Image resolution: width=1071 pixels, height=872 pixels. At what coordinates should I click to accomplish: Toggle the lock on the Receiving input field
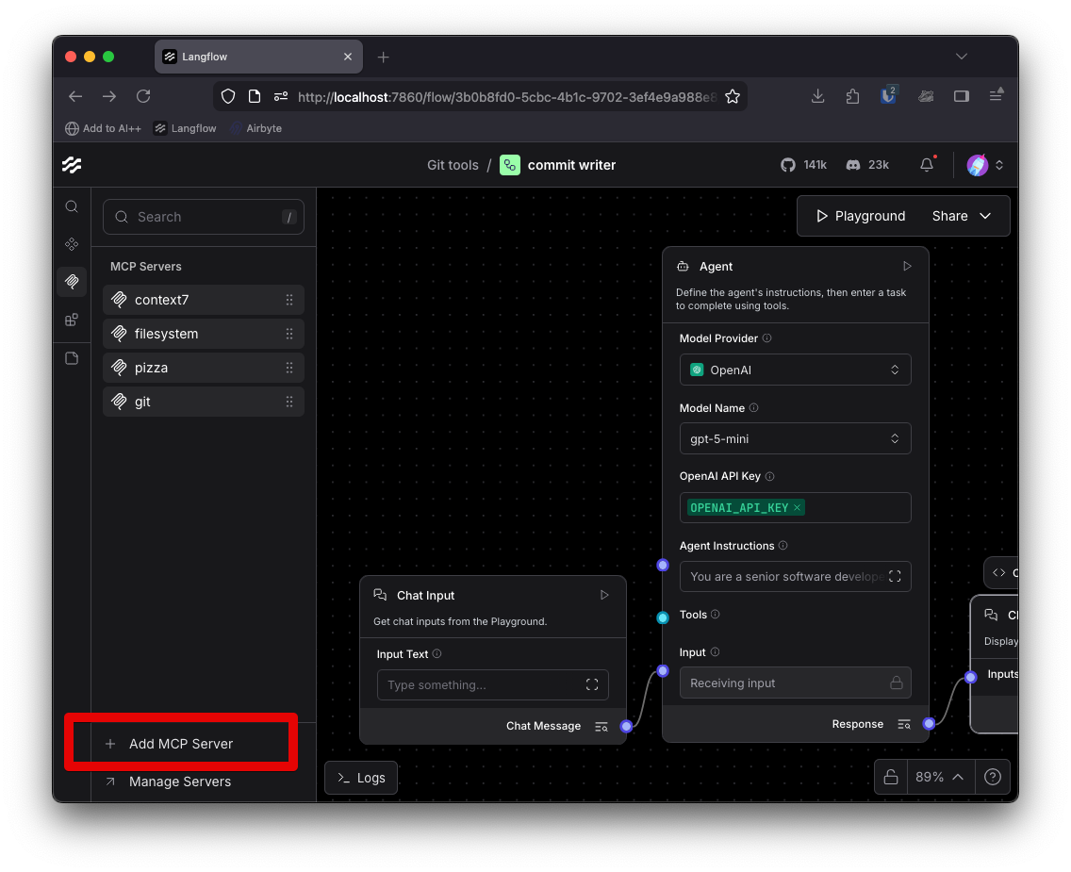pos(899,683)
